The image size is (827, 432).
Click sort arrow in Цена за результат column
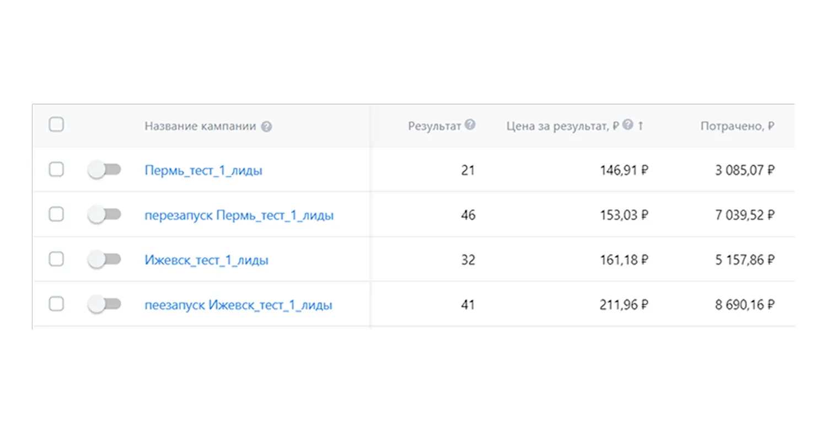pos(641,126)
